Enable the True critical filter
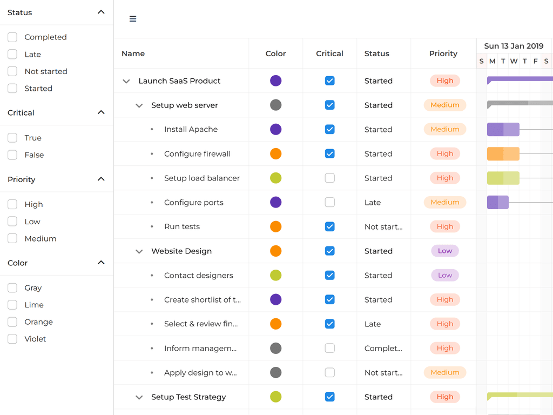 click(12, 137)
